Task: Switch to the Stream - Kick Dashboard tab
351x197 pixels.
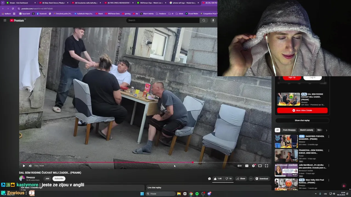Action: coord(21,3)
